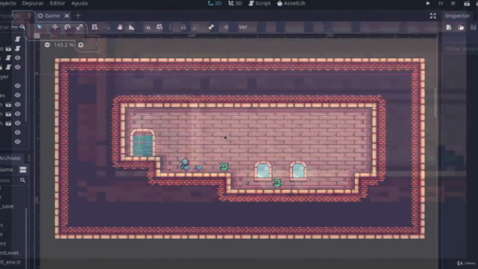Open the Ayuda menu
Viewport: 478px width, 269px height.
pos(79,3)
